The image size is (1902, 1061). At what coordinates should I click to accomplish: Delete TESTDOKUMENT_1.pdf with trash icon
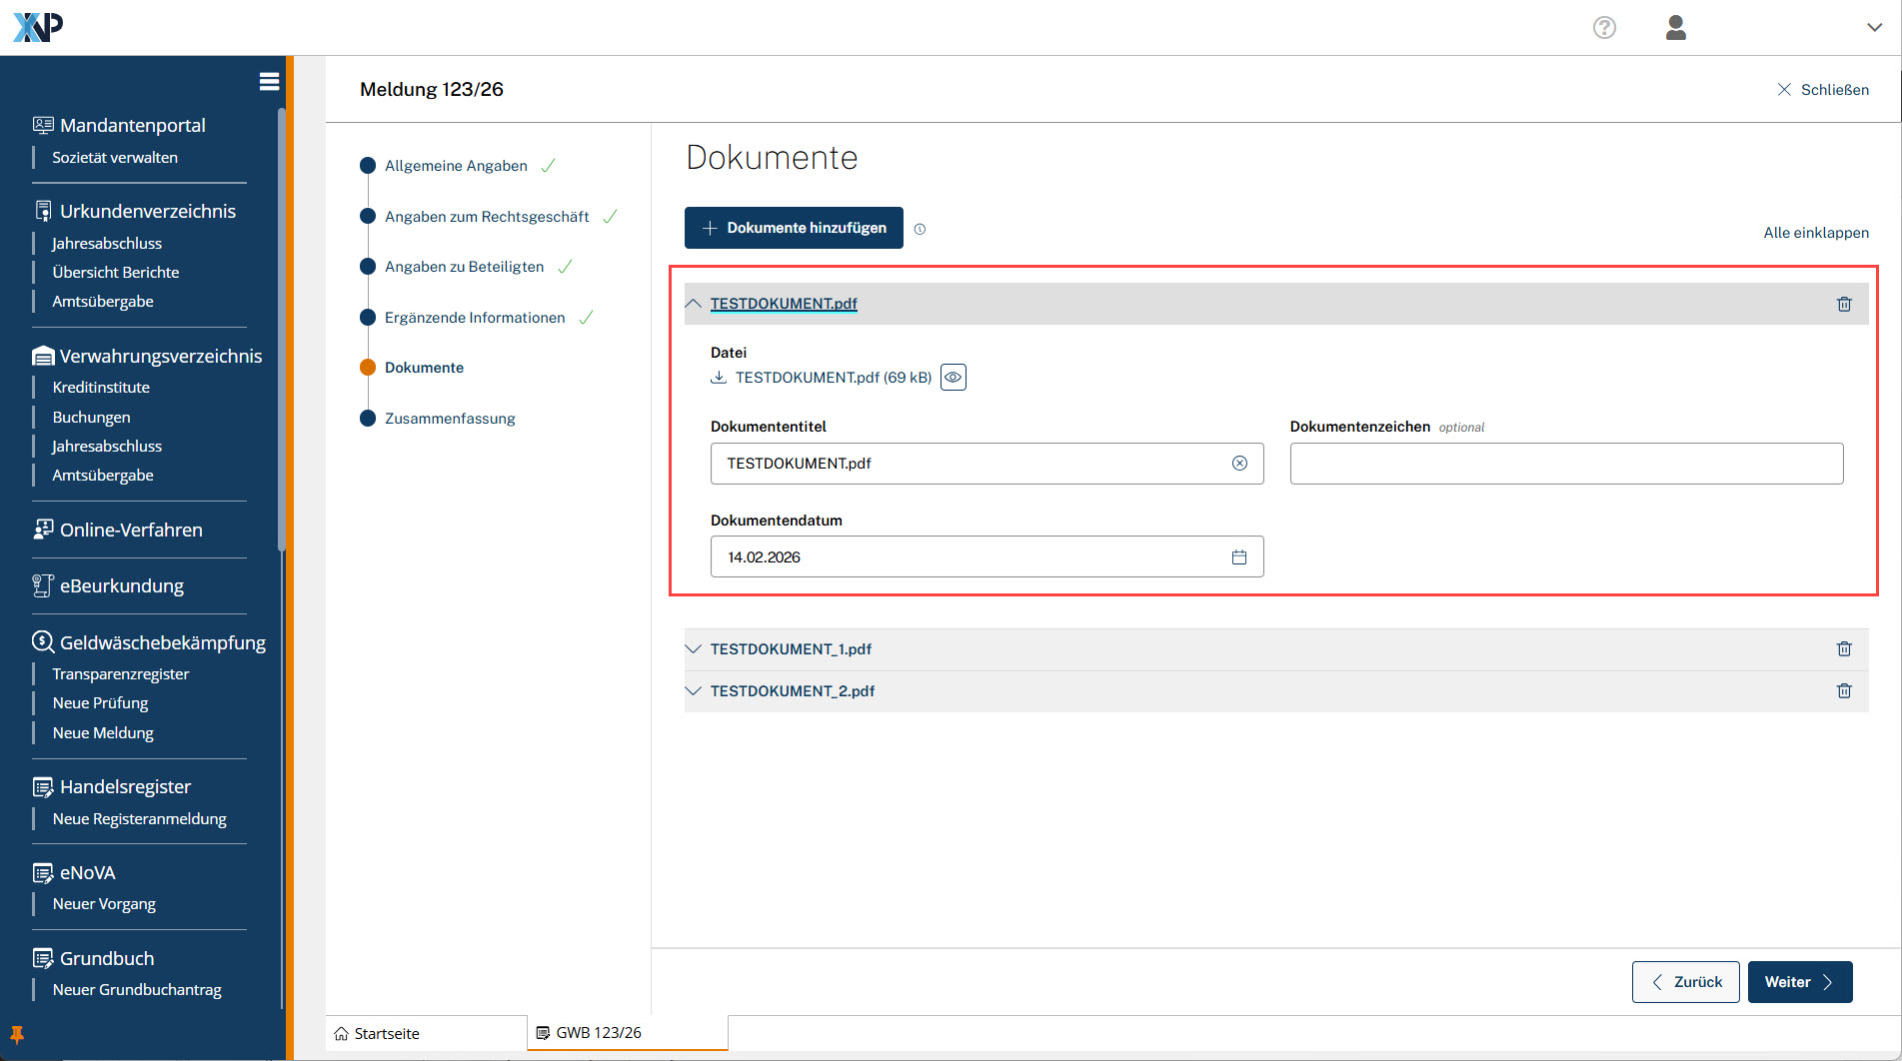(x=1844, y=649)
